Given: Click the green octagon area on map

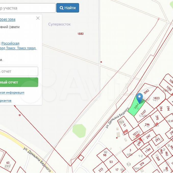Looking at the screenshot, I should tap(79, 131).
